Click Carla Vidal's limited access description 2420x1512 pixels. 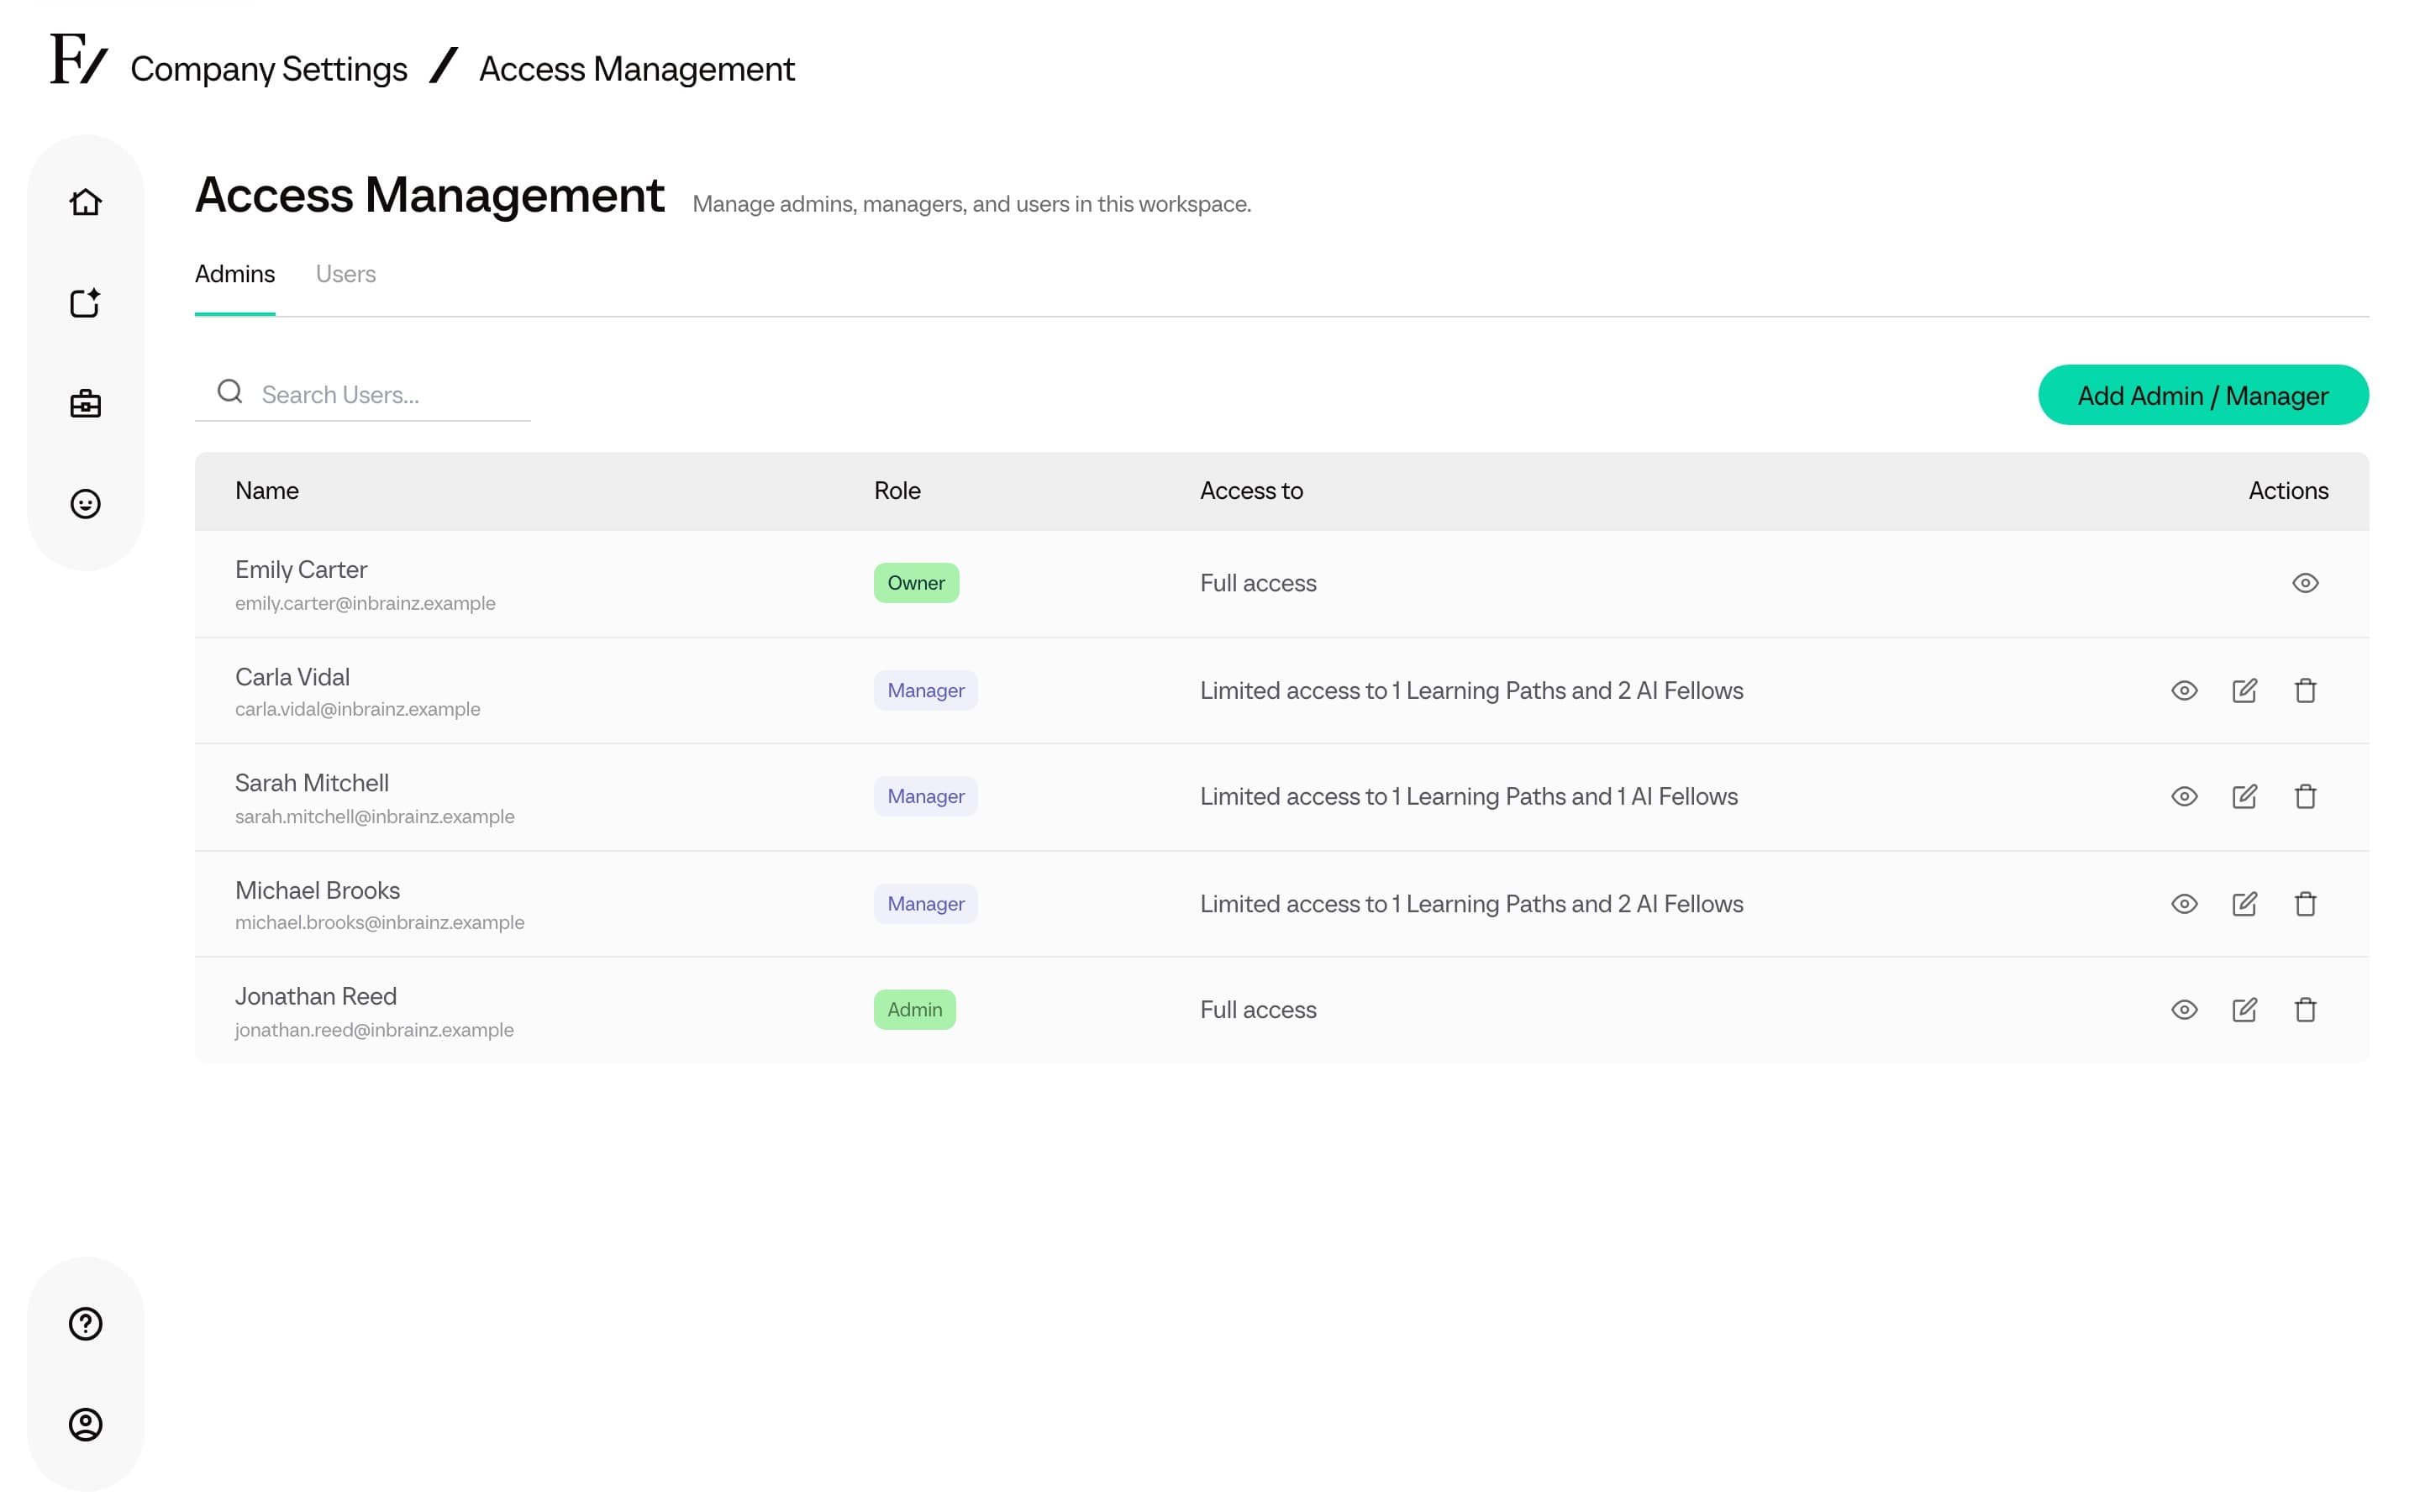1472,691
